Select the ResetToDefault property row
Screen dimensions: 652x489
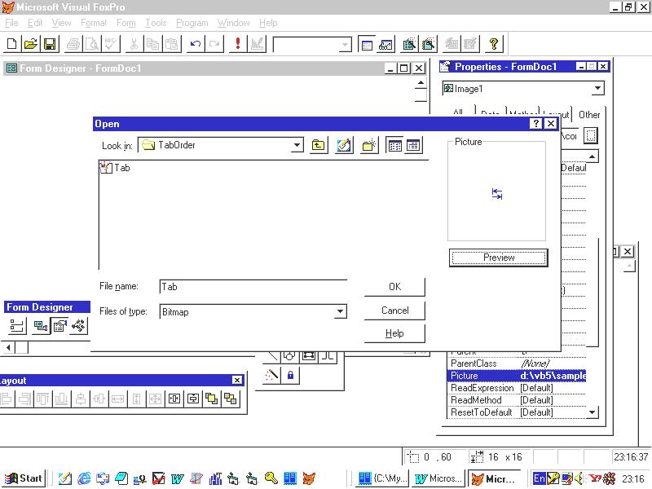518,412
